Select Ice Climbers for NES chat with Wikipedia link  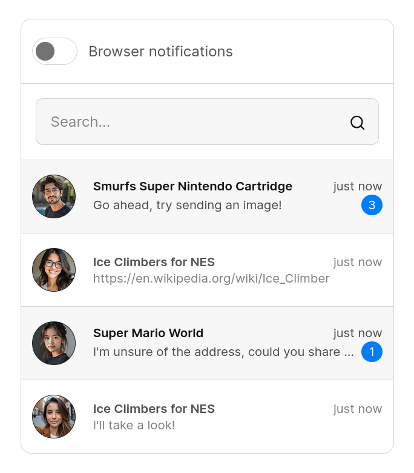(x=154, y=262)
